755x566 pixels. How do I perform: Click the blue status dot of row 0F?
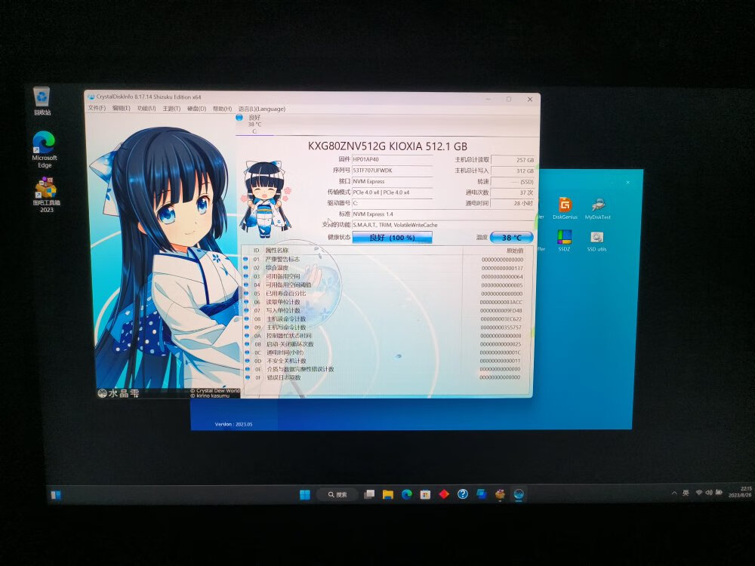pyautogui.click(x=248, y=378)
